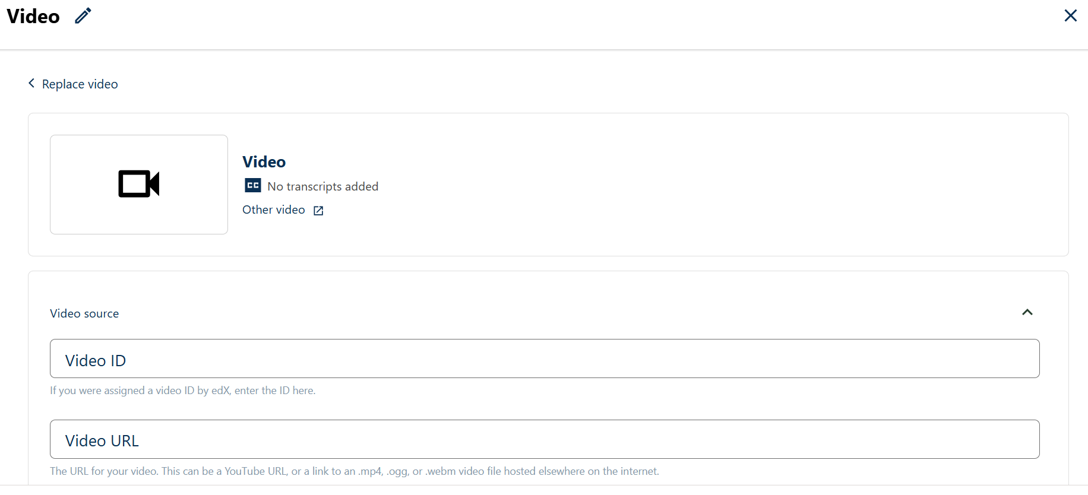Click the CC closed captions icon

(x=253, y=186)
